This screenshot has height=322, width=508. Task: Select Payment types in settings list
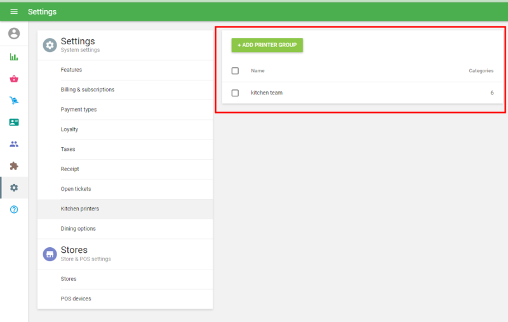point(79,110)
